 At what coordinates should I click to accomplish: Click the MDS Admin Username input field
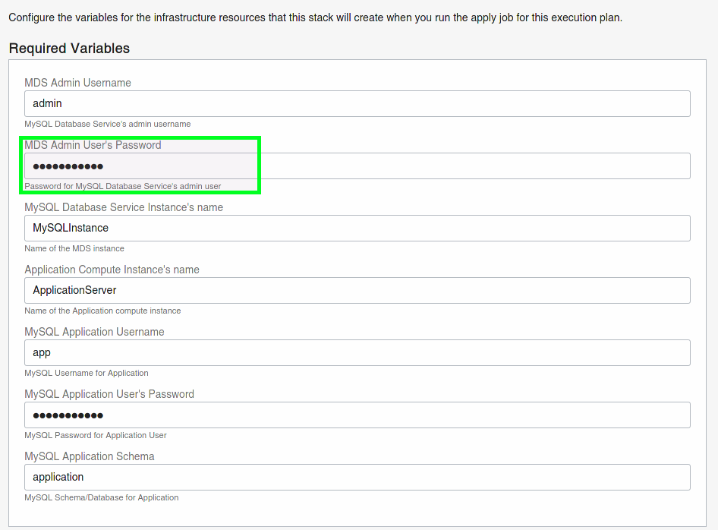357,103
